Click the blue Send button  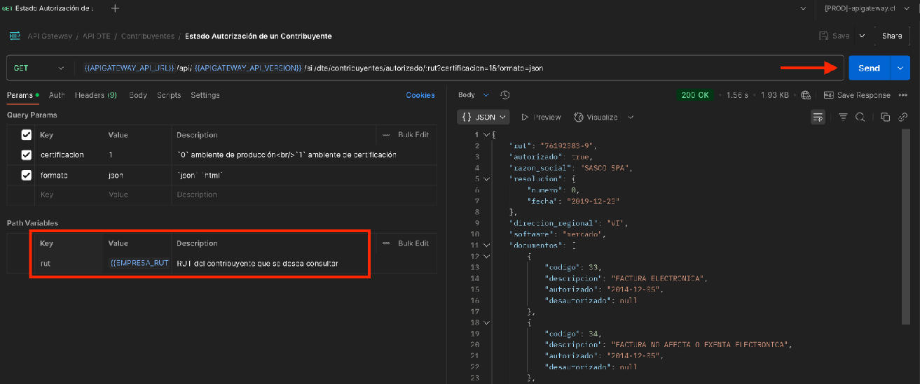coord(869,68)
